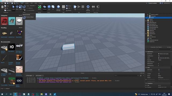
Task: Click the Update Available button
Action: coord(152,3)
